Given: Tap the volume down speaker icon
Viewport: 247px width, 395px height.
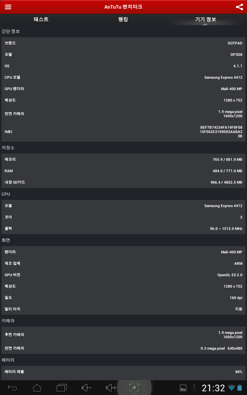Looking at the screenshot, I should click(x=86, y=388).
